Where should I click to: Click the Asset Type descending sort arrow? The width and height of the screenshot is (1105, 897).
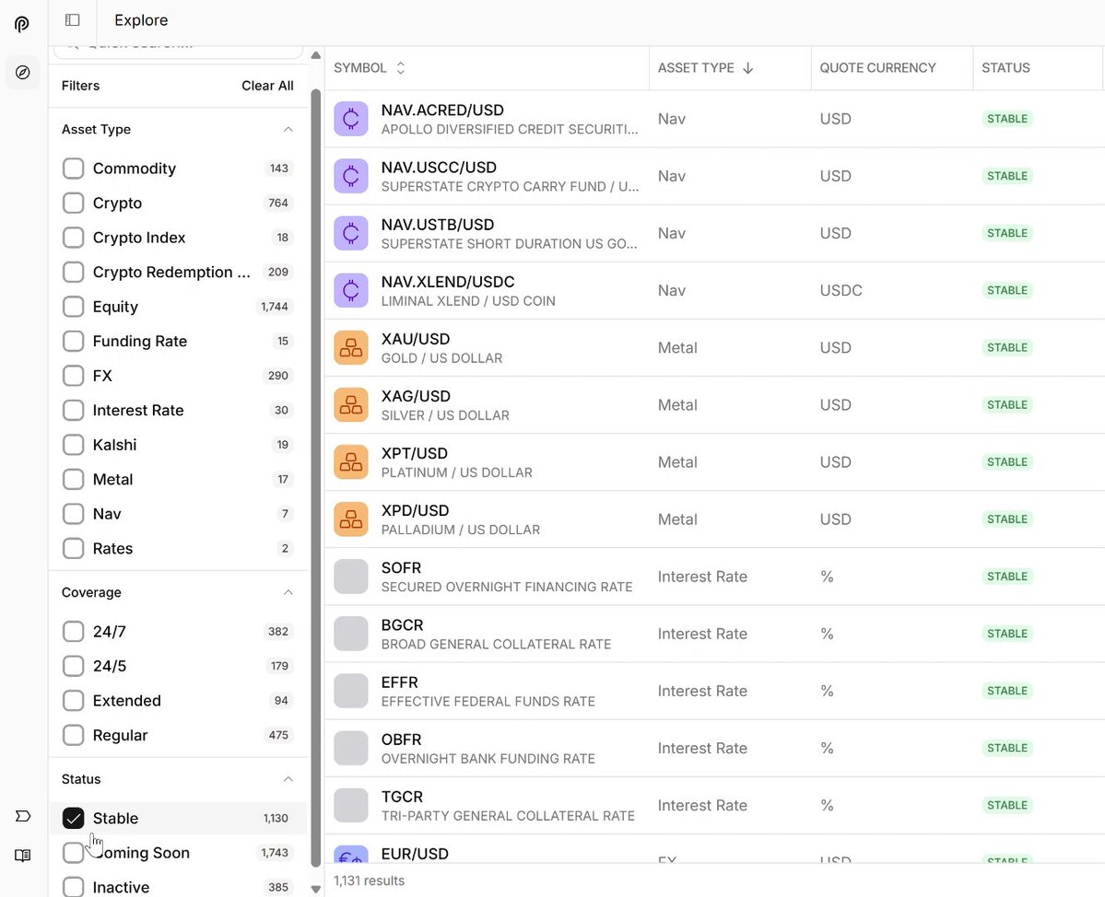(748, 67)
